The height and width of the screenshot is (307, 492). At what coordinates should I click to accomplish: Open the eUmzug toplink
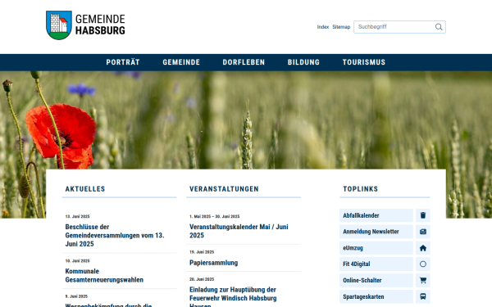tap(376, 248)
